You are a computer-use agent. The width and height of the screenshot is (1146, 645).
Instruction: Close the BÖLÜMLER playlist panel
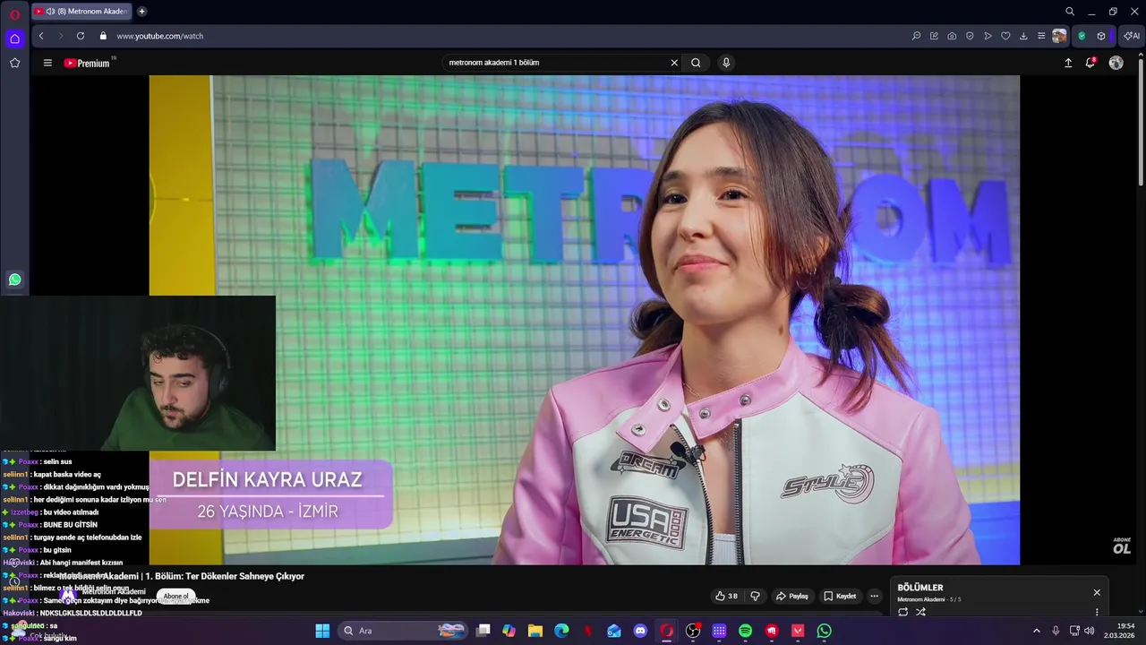tap(1097, 592)
